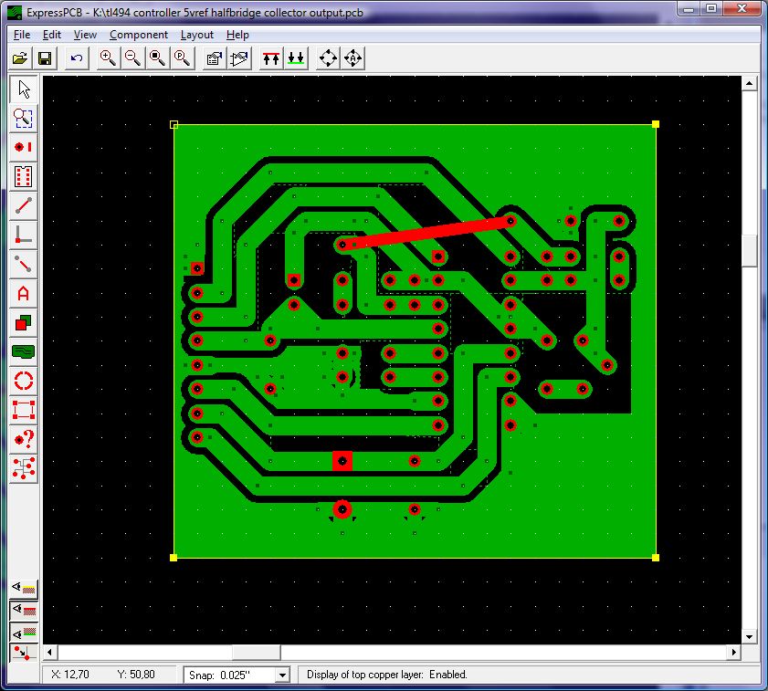The width and height of the screenshot is (768, 691).
Task: Click the horizontal scrollbar right arrow
Action: coord(733,653)
